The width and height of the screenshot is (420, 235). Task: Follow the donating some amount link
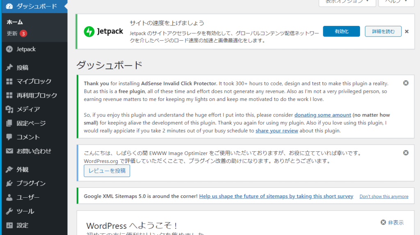pos(322,115)
